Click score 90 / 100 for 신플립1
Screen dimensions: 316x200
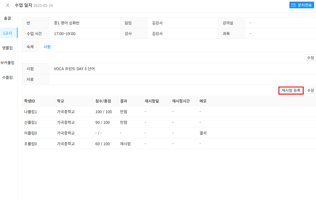point(103,122)
